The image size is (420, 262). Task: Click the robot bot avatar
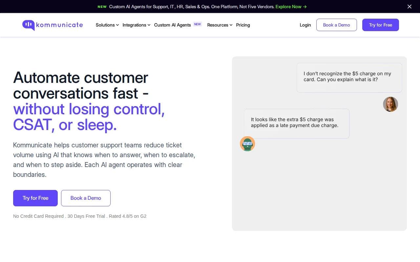click(247, 144)
